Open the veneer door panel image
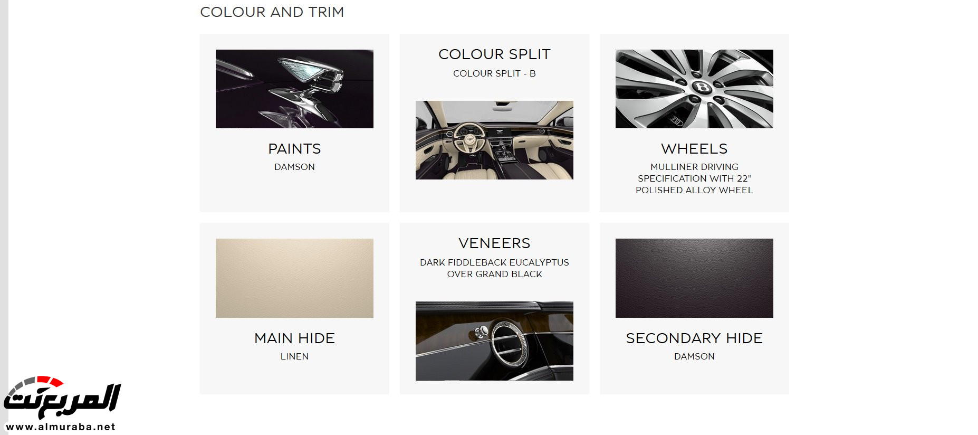This screenshot has width=978, height=435. tap(494, 341)
